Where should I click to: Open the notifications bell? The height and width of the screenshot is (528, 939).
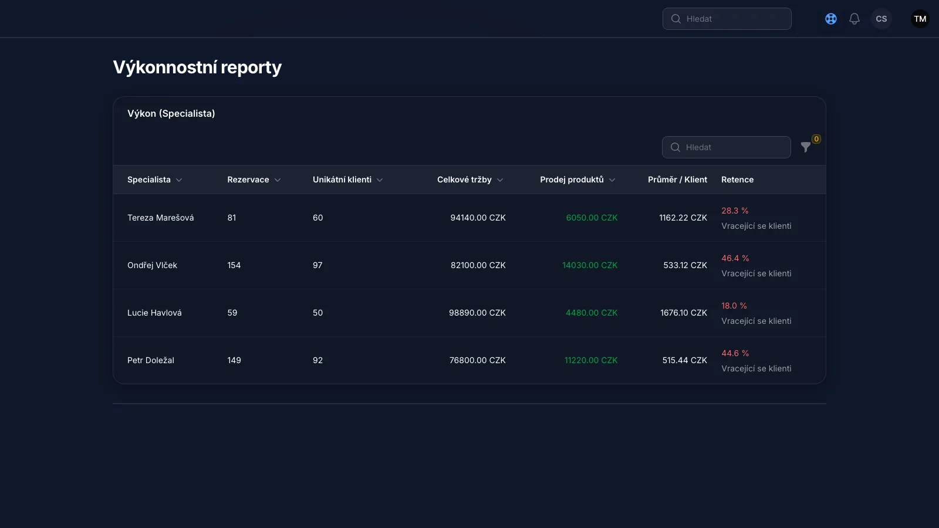pyautogui.click(x=854, y=19)
